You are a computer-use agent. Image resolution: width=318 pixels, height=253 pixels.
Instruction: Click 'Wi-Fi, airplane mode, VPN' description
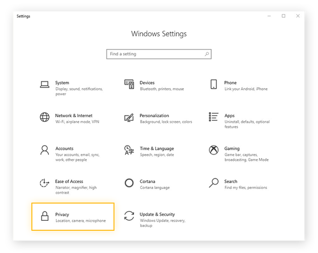(77, 122)
